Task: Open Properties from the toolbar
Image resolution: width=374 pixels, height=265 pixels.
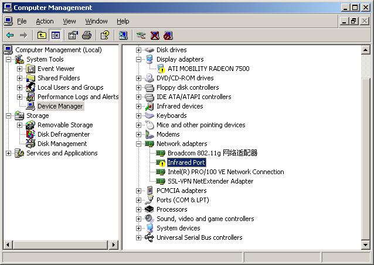Action: click(73, 35)
